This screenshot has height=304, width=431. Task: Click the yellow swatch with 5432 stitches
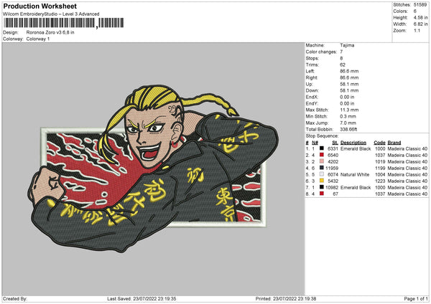[x=322, y=181]
